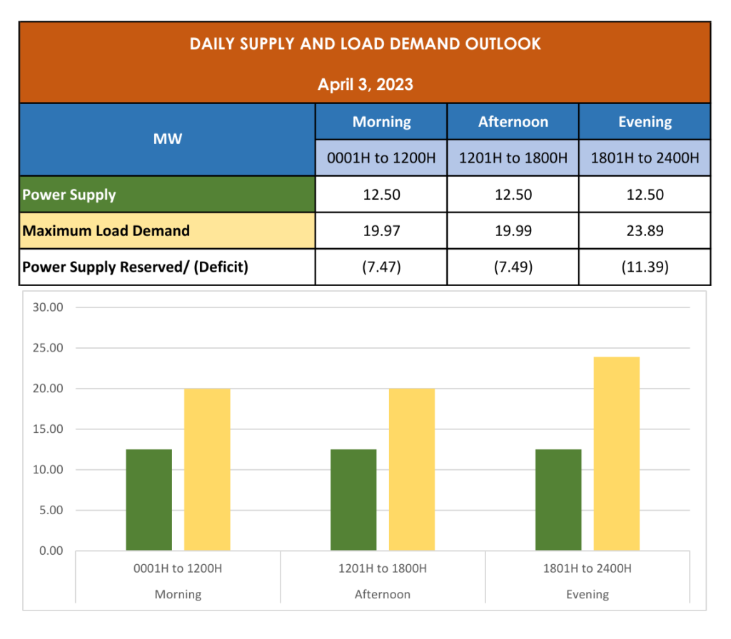Select the Morning column header in table
This screenshot has height=639, width=731.
[x=381, y=122]
